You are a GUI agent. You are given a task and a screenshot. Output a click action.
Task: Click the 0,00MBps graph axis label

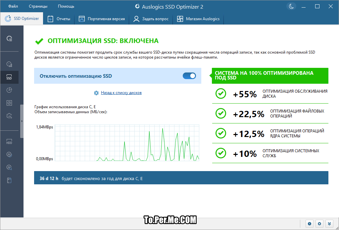[x=44, y=159]
